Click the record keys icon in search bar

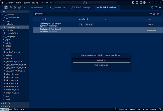[151, 14]
